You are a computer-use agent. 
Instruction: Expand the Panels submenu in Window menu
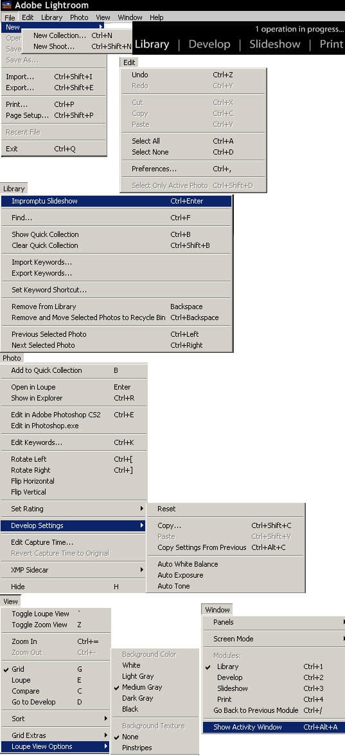coord(274,623)
